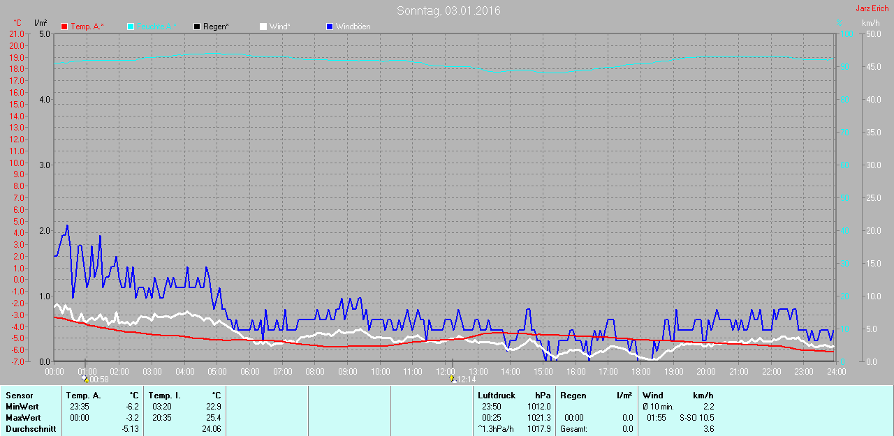Toggle the Windböen series label in legend
Screen dimensions: 894x436
click(x=353, y=27)
